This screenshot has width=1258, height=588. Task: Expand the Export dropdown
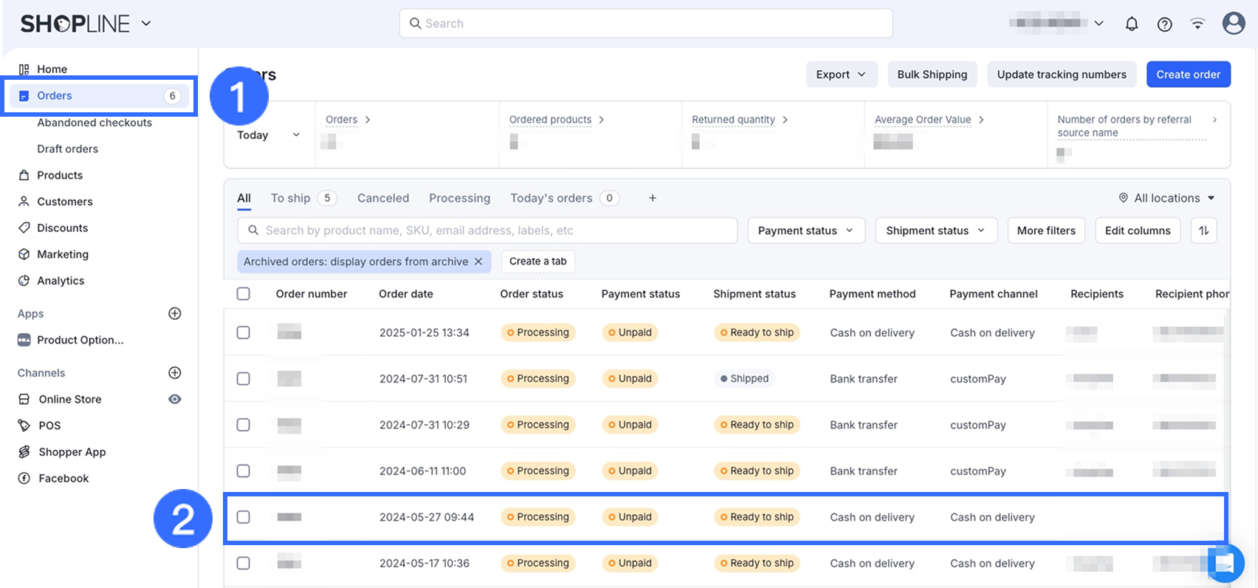point(841,75)
